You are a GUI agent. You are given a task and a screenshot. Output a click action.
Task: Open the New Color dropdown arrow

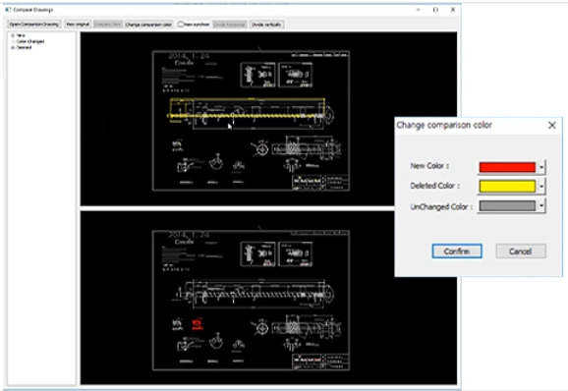click(x=541, y=167)
